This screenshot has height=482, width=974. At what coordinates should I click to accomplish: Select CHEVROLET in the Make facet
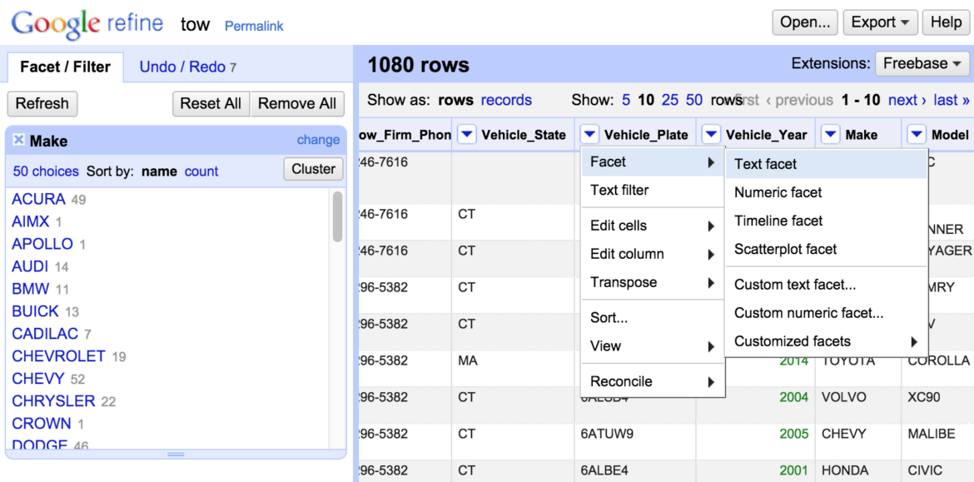point(58,356)
